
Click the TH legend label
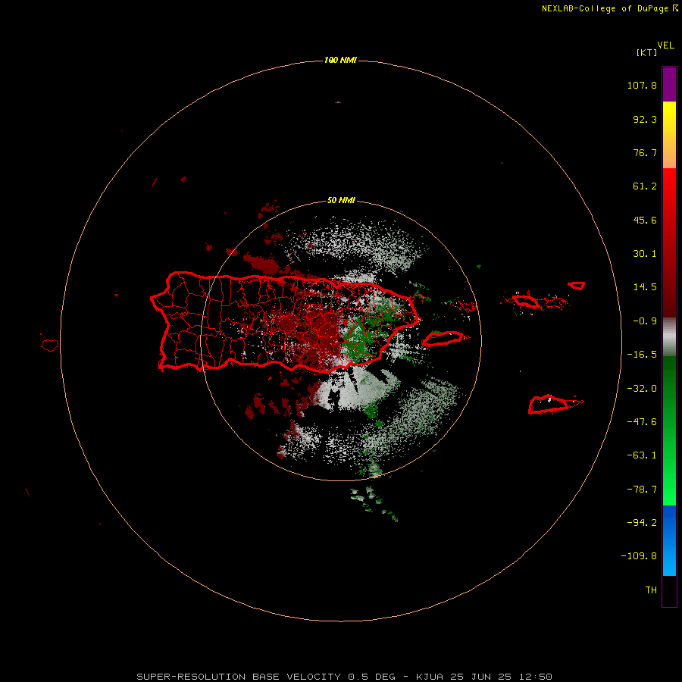point(651,590)
